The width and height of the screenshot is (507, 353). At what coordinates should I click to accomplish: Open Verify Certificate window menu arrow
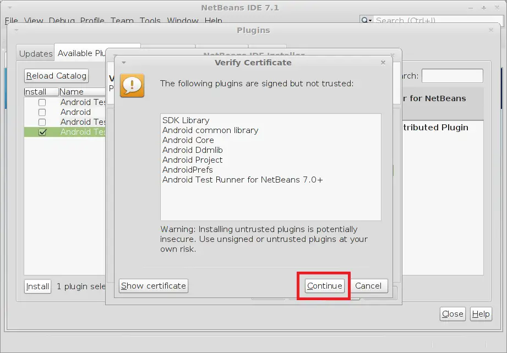click(x=123, y=63)
